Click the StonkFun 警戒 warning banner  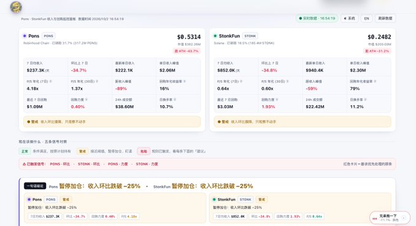coord(303,122)
